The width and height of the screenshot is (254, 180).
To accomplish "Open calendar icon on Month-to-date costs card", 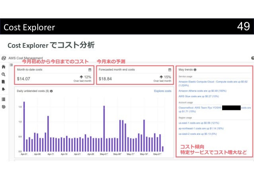I will 90,70.
